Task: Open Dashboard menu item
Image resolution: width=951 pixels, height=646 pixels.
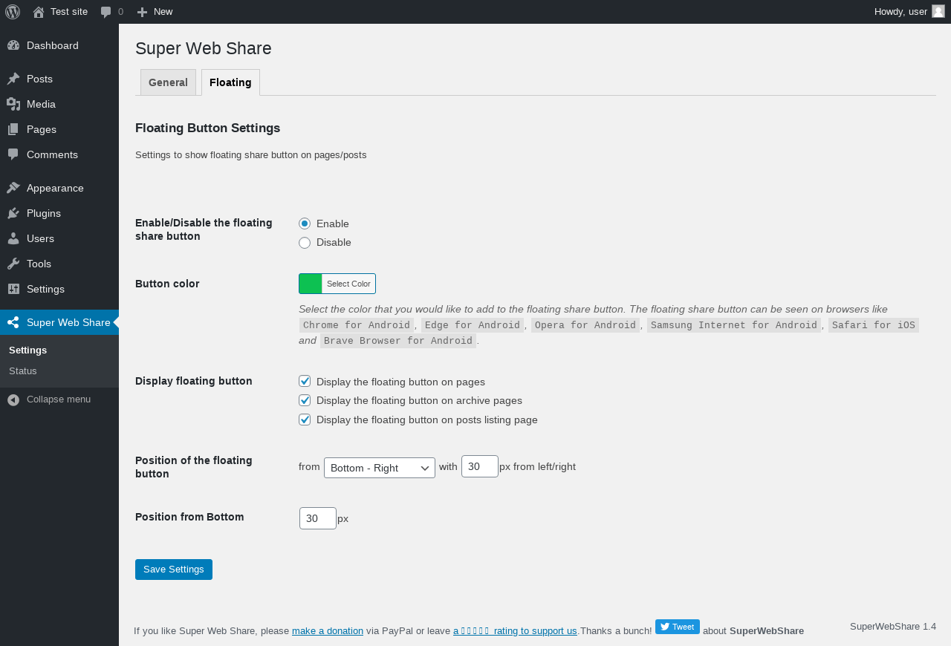Action: point(59,45)
